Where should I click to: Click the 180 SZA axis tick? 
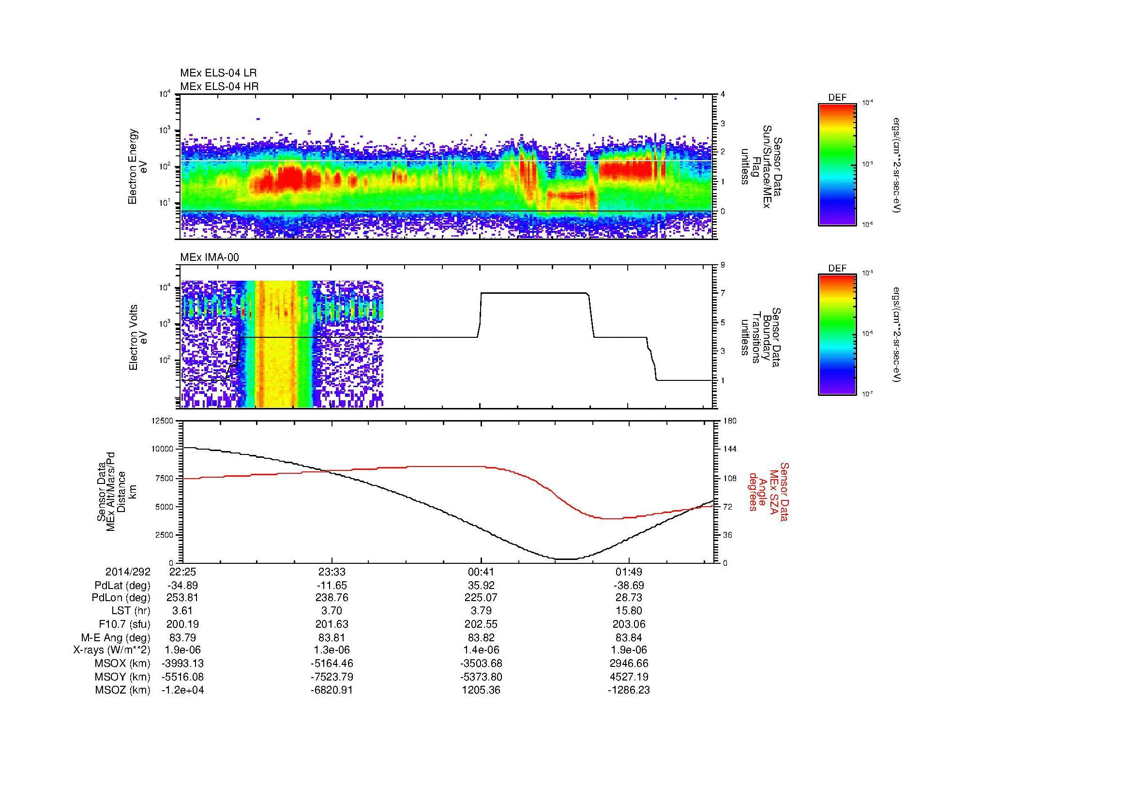[730, 421]
